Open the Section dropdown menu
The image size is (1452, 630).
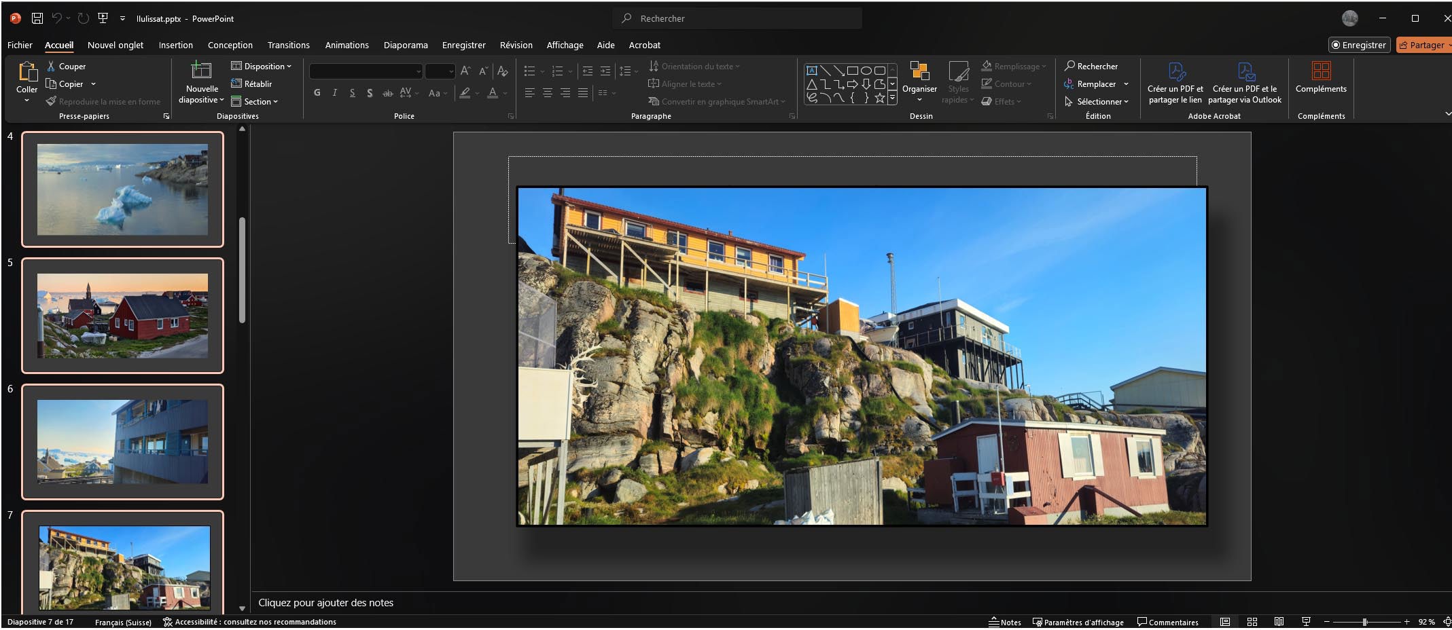tap(255, 102)
